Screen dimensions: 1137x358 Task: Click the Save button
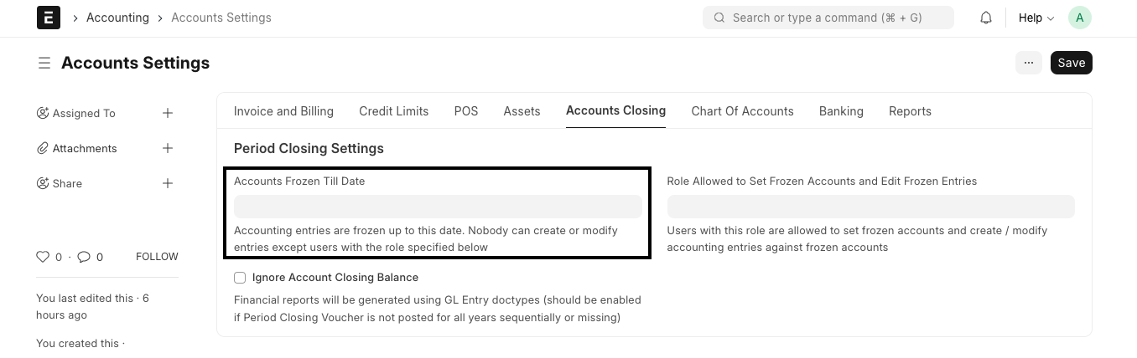[x=1071, y=63]
